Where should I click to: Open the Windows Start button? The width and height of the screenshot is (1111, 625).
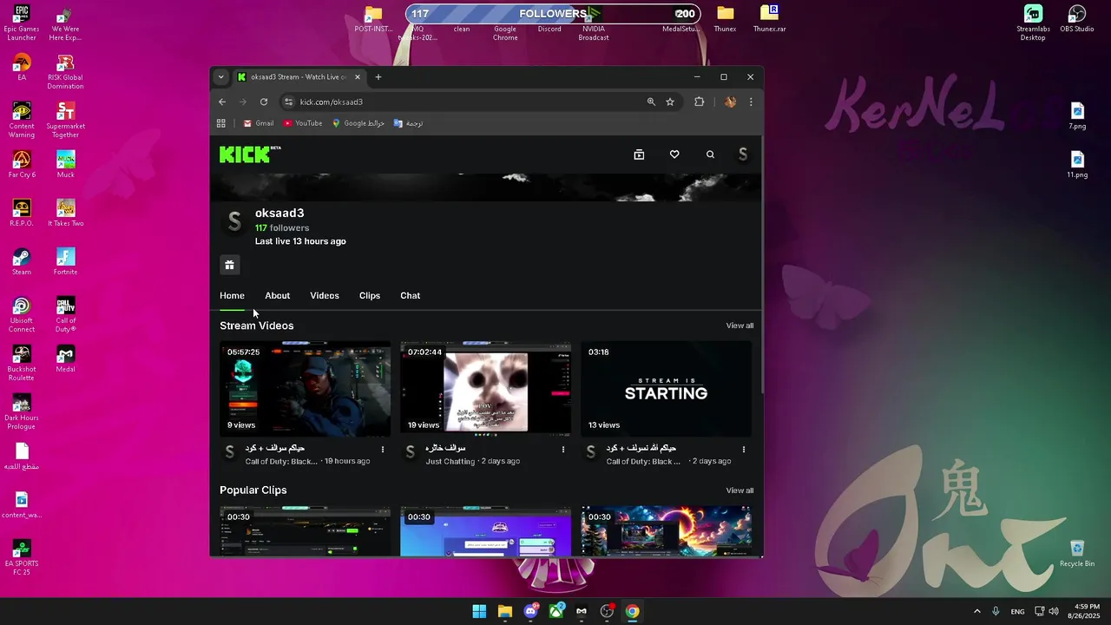tap(479, 611)
